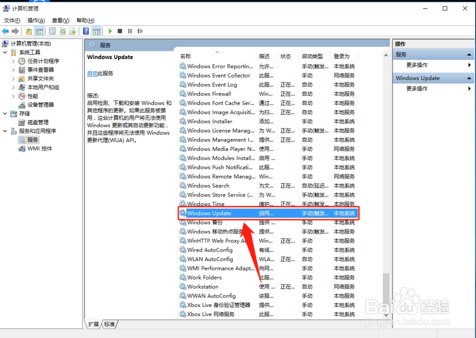Viewport: 476px width, 338px height.
Task: Open the 查看(V) menu
Action: tap(60, 20)
